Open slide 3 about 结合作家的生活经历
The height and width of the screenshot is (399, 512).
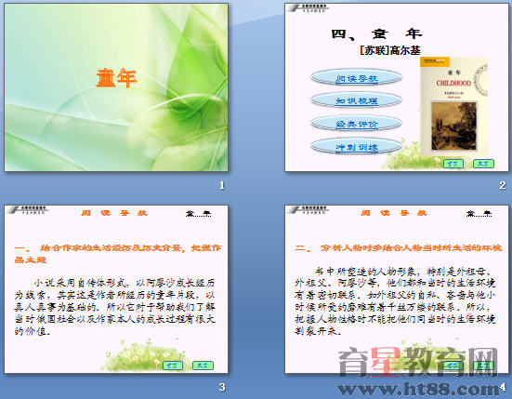point(116,289)
